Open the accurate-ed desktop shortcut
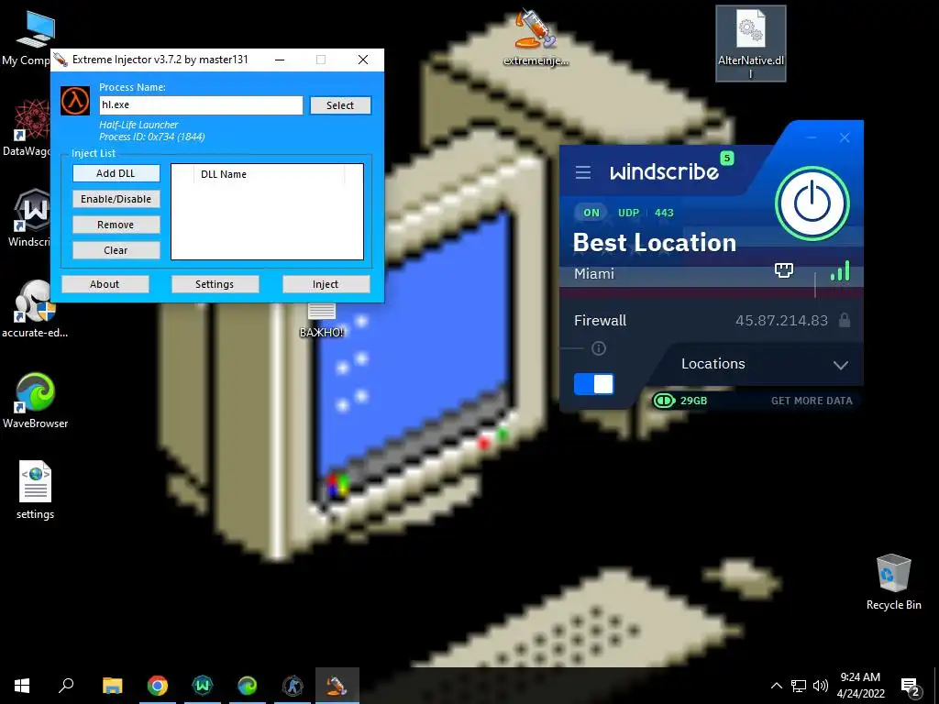 [35, 310]
